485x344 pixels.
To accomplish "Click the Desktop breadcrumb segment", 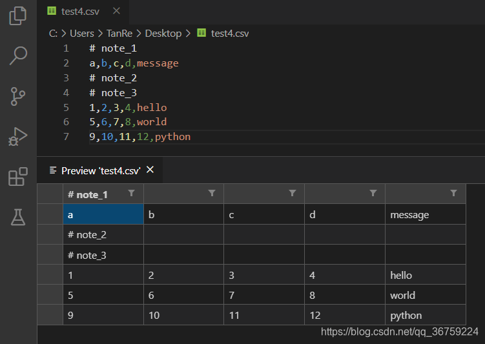I will [x=163, y=33].
